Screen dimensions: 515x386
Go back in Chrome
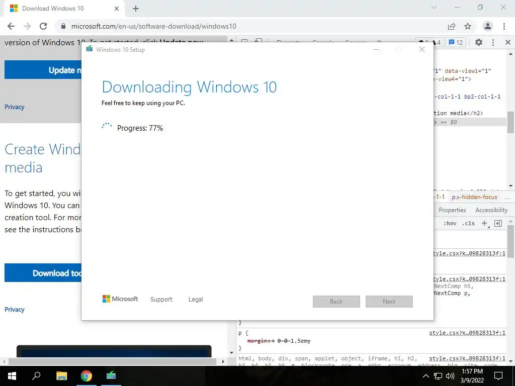[11, 26]
